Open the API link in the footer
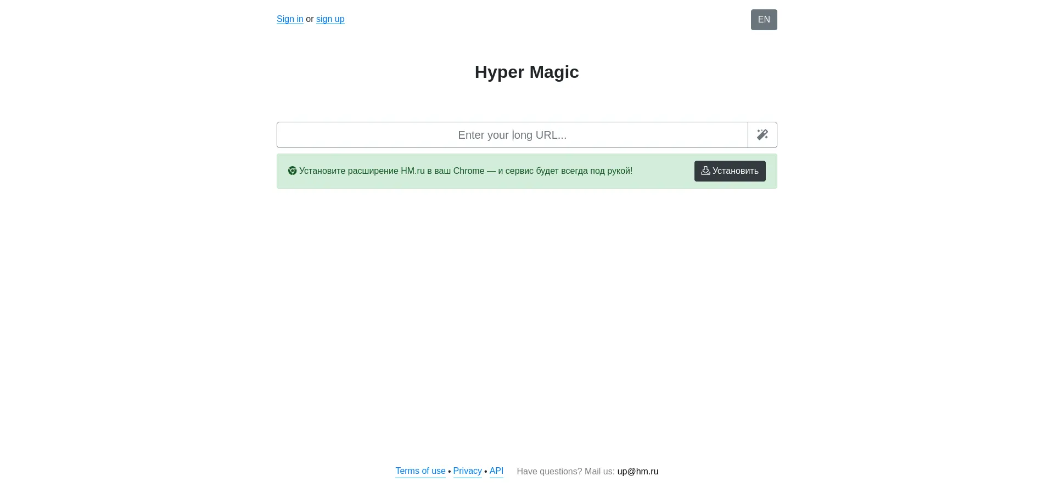Viewport: 1054px width, 487px height. click(x=496, y=471)
